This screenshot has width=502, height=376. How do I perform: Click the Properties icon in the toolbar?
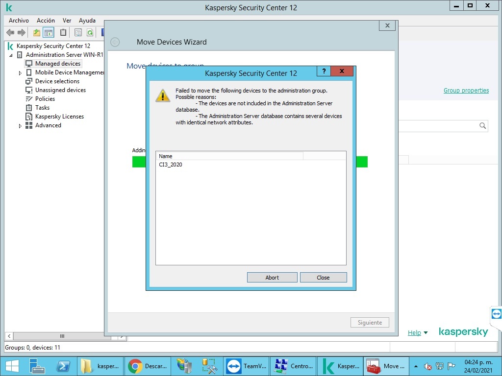[x=78, y=32]
